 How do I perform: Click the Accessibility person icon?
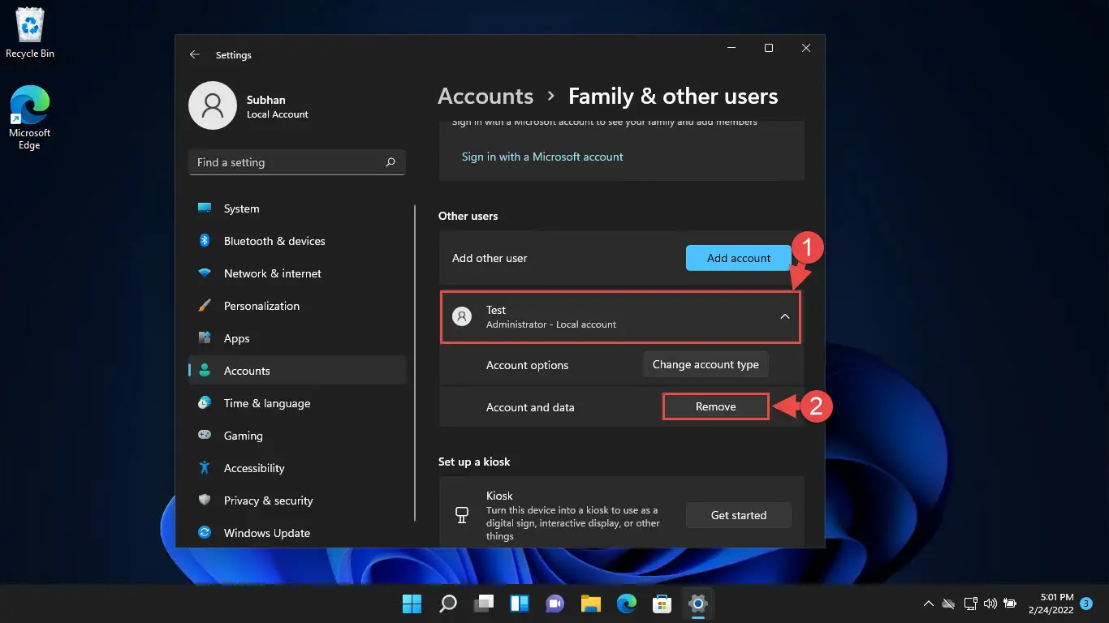(205, 468)
